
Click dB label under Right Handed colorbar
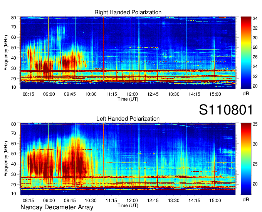[x=246, y=94]
